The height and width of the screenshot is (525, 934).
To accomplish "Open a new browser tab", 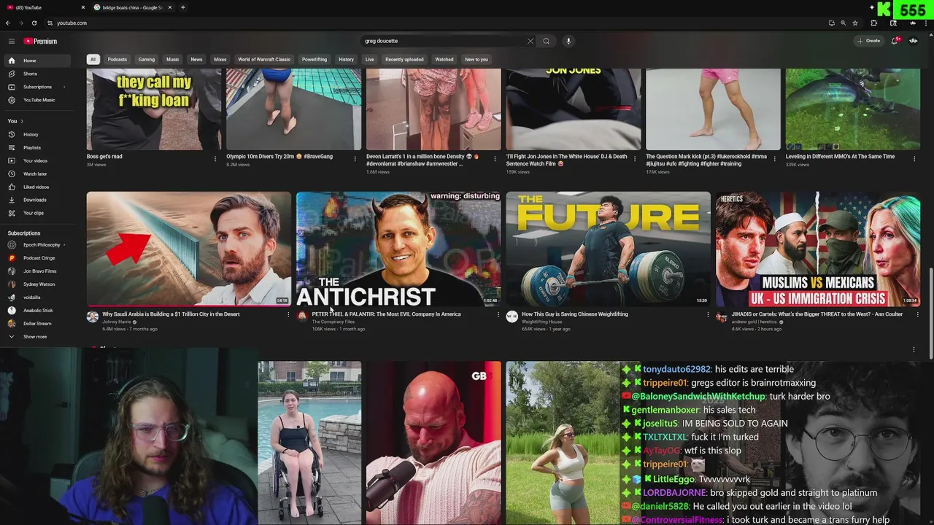I will (183, 7).
